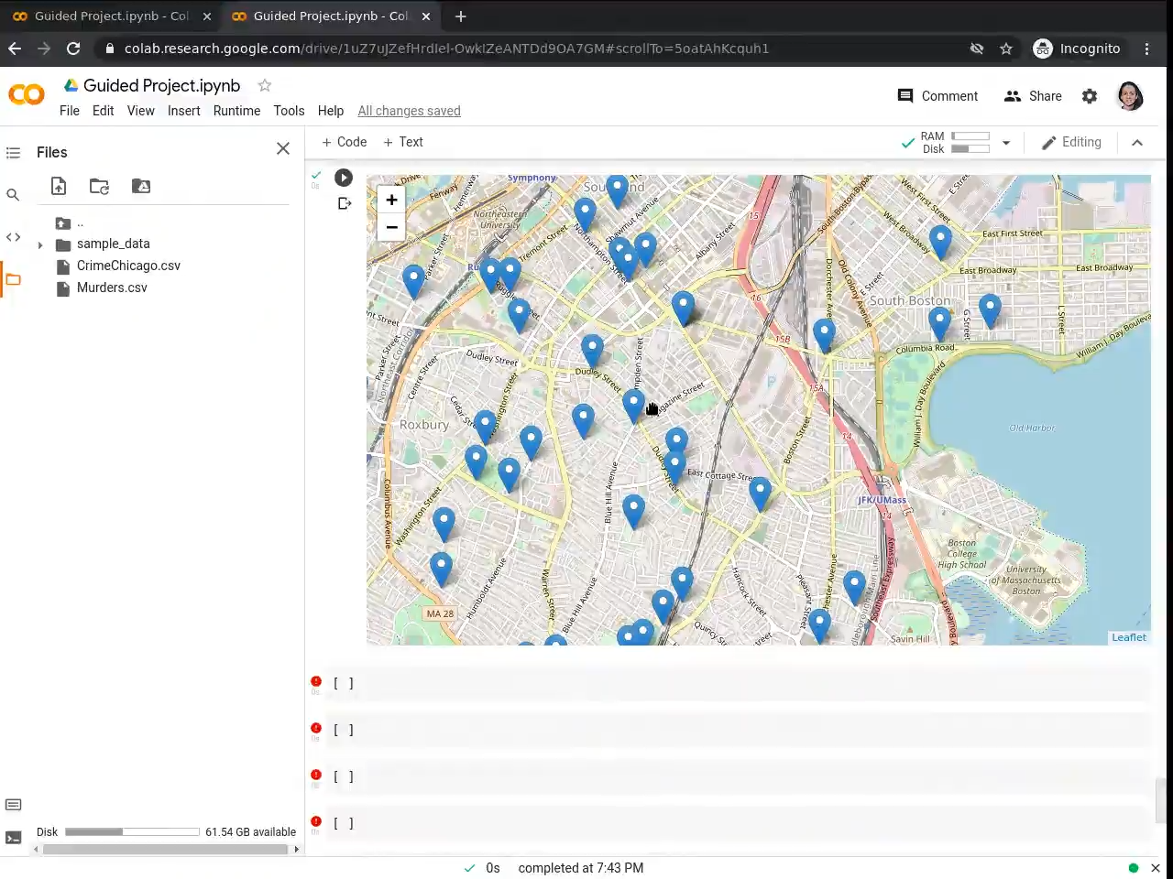
Task: Star the Guided Project notebook
Action: [x=265, y=85]
